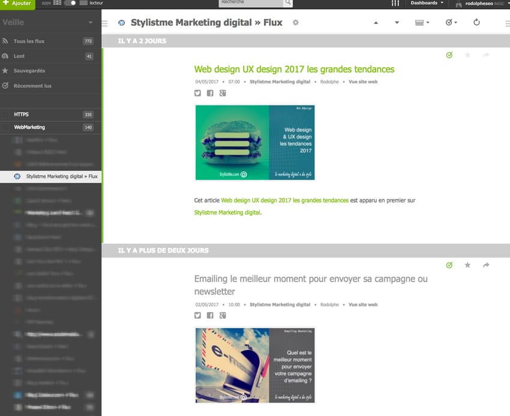Share the Emailing article on Twitter
The height and width of the screenshot is (416, 510).
(197, 315)
